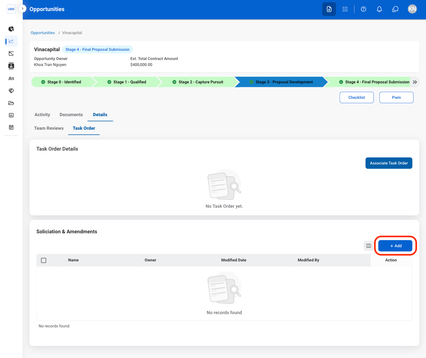Screen dimensions: 426x358
Task: Click the LOGO icon in the sidebar
Action: click(11, 9)
